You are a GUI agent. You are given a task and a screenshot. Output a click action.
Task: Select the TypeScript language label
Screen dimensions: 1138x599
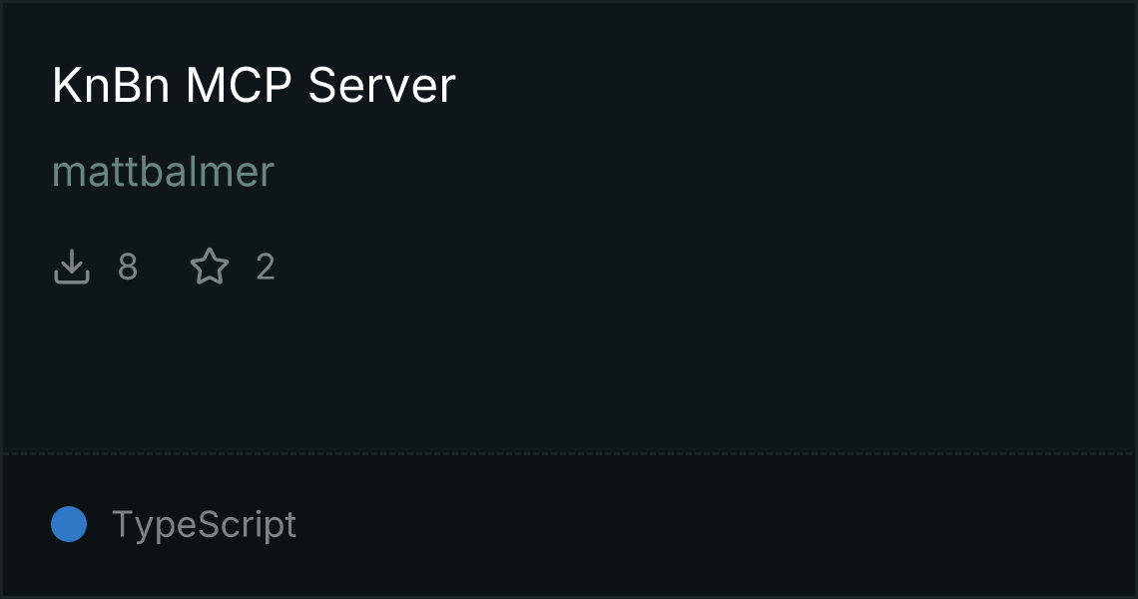(204, 524)
